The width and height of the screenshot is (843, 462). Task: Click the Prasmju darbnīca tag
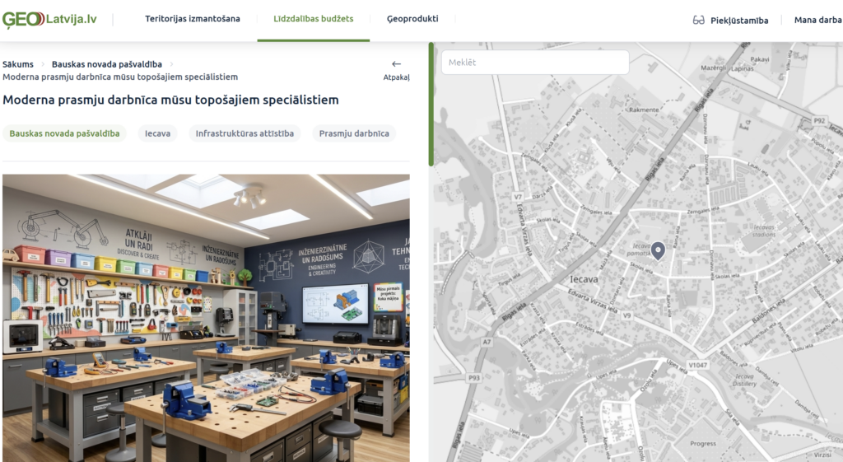tap(354, 133)
